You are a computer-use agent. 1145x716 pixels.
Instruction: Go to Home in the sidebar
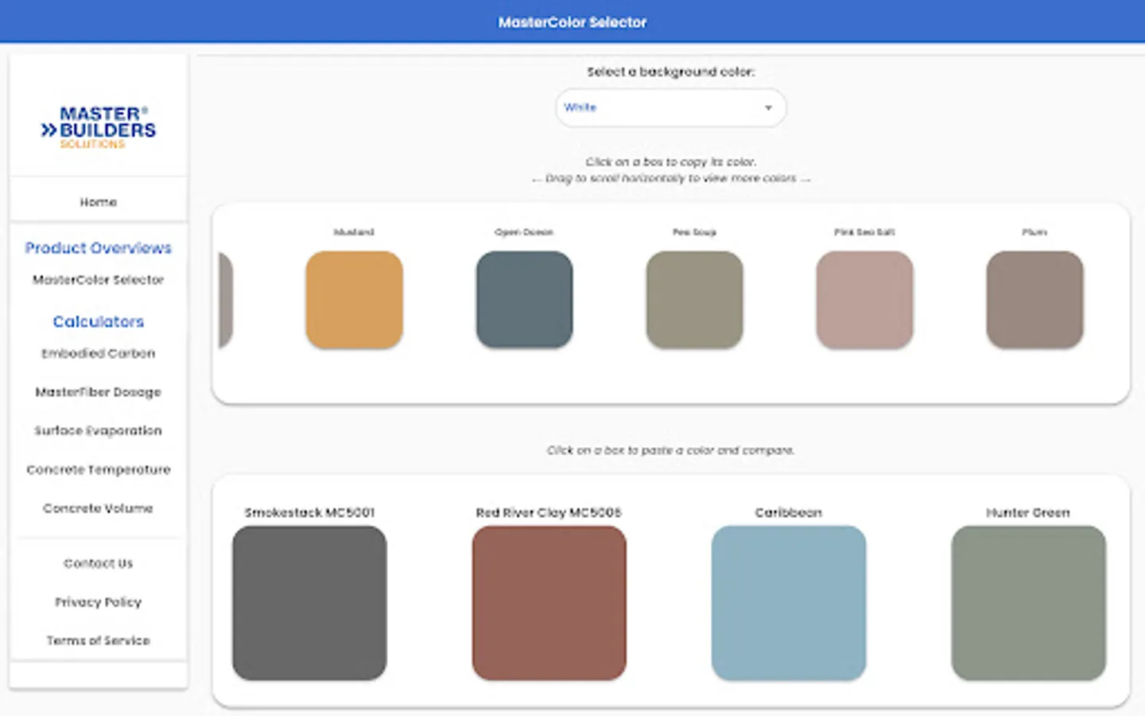(x=99, y=202)
